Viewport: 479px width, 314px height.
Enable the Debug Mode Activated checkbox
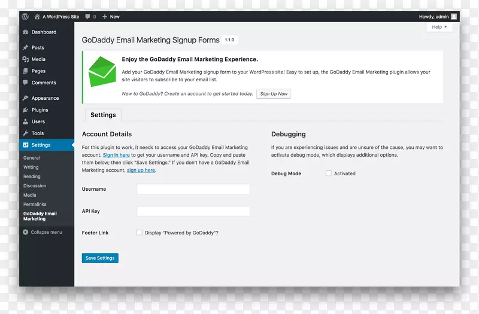pyautogui.click(x=328, y=173)
